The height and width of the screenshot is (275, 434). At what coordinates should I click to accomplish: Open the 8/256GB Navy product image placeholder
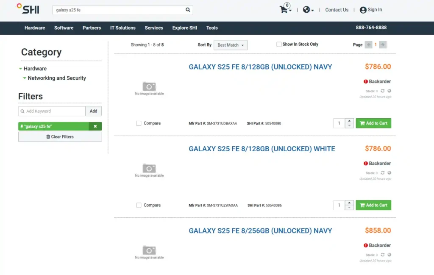(149, 252)
